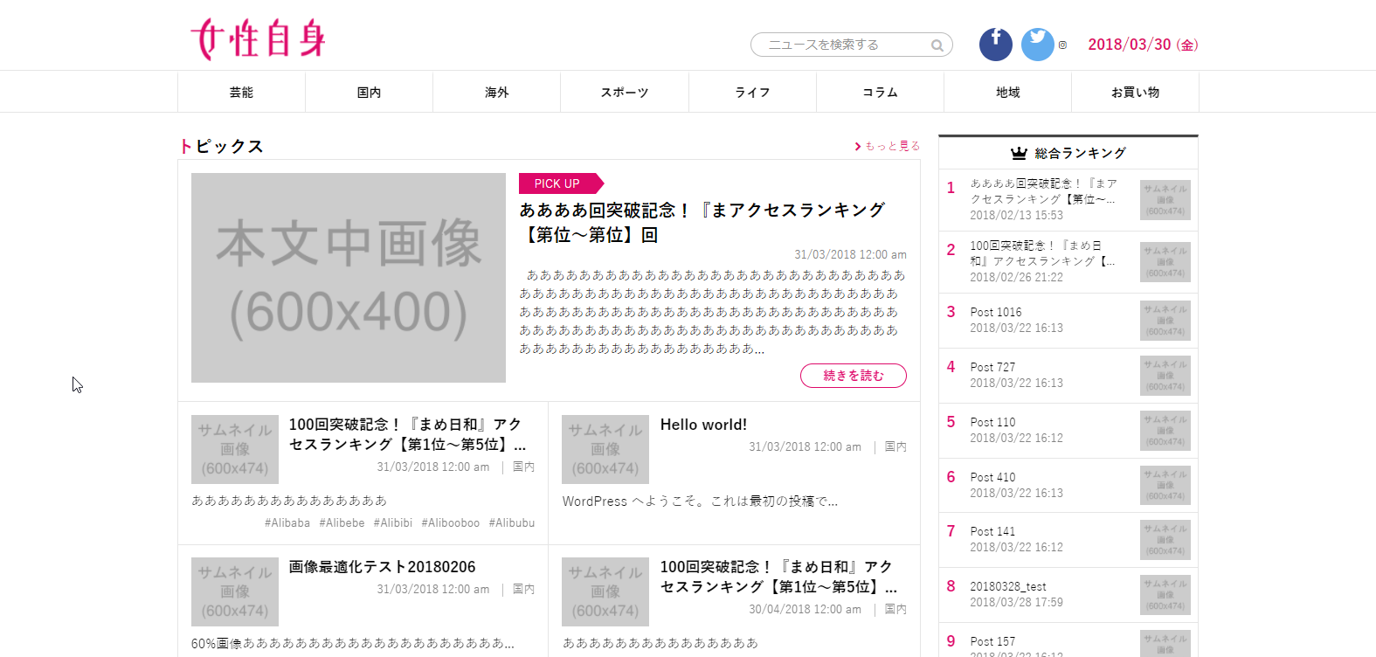Viewport: 1376px width, 657px height.
Task: Click the WordPress へようこそ excerpt text
Action: 700,501
